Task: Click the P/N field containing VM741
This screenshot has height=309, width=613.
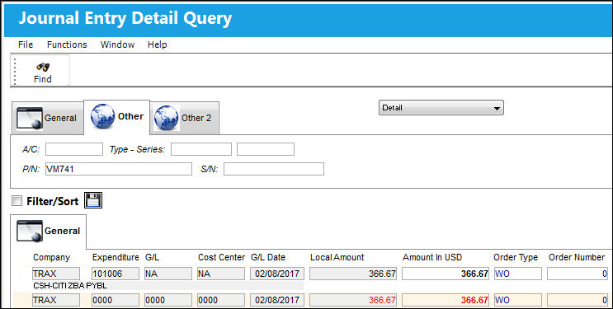Action: tap(119, 169)
